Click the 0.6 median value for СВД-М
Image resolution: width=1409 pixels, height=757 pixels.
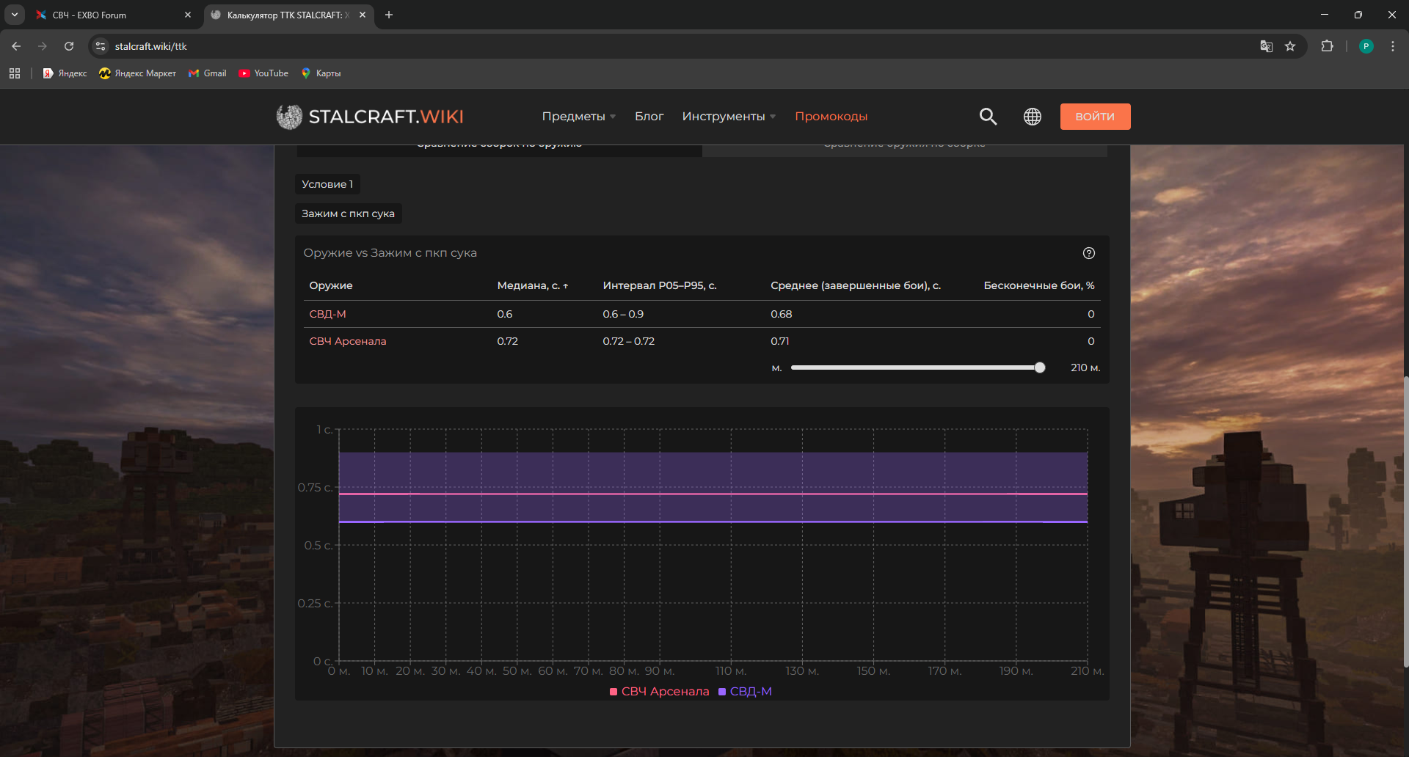pyautogui.click(x=505, y=314)
